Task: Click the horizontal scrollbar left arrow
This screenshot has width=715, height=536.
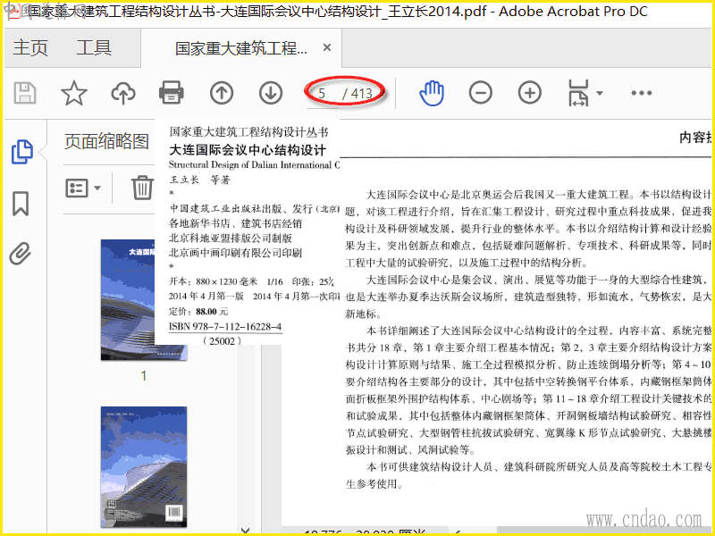Action: pos(458,532)
